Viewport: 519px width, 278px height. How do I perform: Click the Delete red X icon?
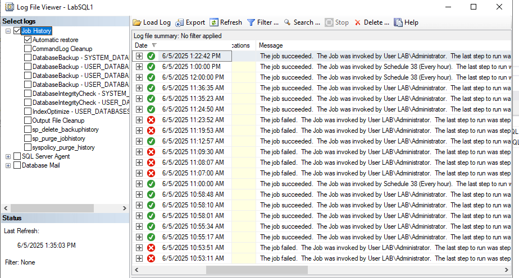tap(357, 22)
